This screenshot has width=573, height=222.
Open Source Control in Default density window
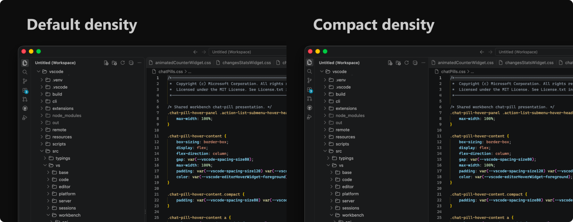pyautogui.click(x=25, y=81)
